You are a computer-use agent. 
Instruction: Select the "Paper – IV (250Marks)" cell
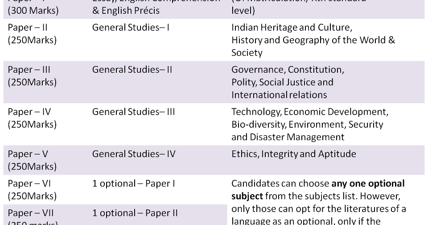[x=32, y=118]
